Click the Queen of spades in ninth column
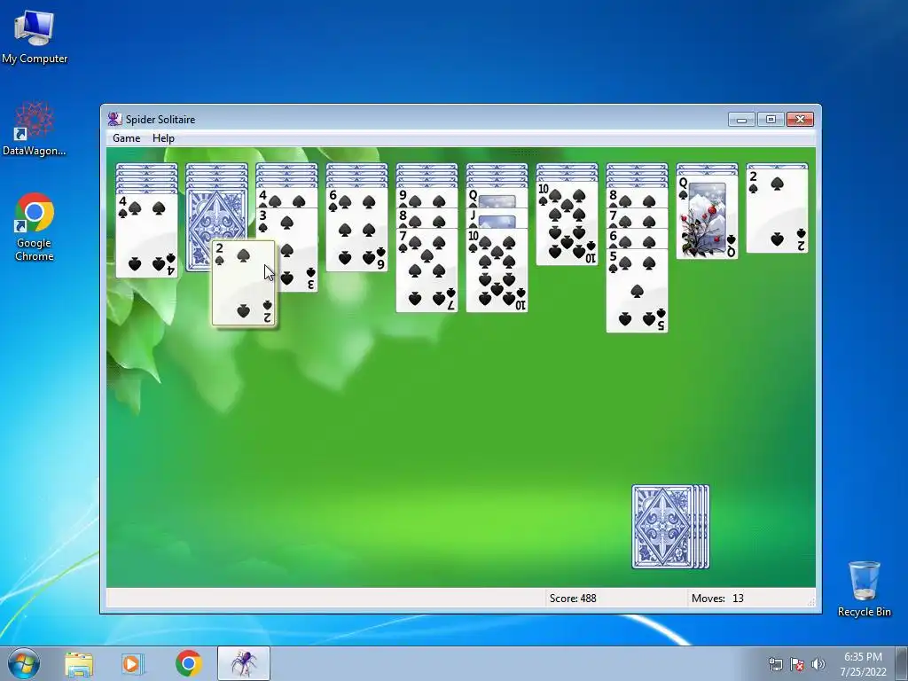Screen dimensions: 908x681 [707, 216]
